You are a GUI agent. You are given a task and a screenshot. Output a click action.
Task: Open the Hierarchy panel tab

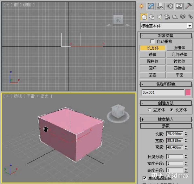click(x=160, y=6)
